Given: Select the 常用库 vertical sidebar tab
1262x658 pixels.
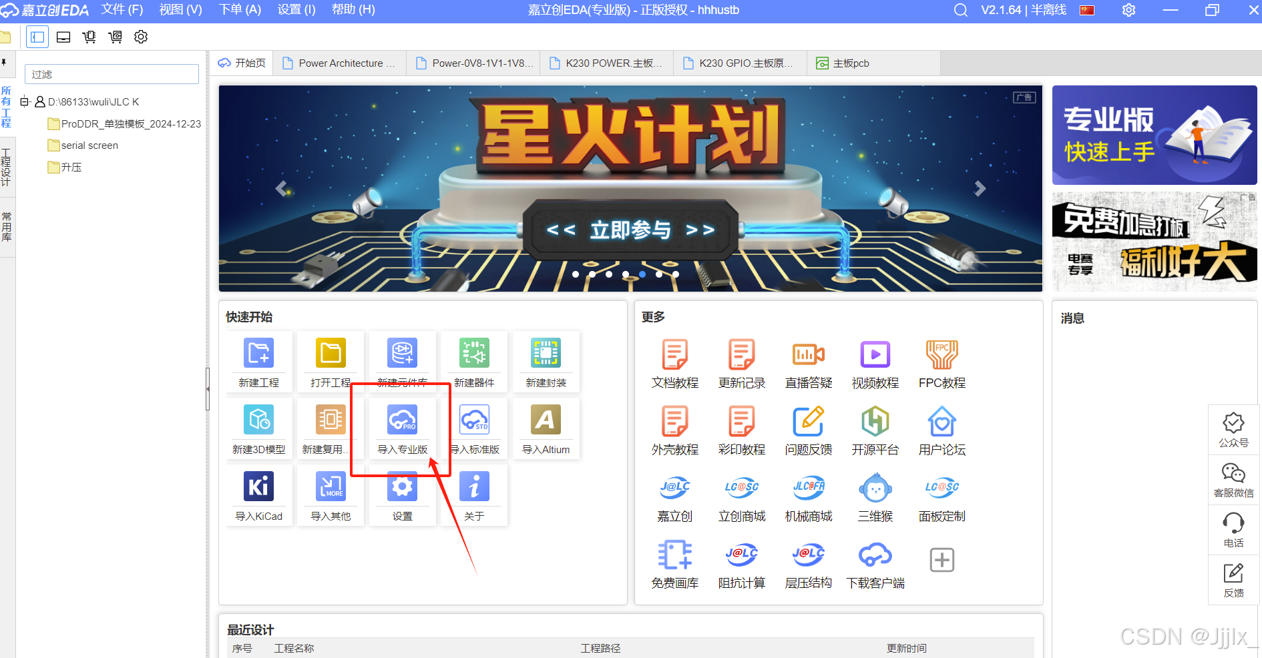Looking at the screenshot, I should (7, 227).
